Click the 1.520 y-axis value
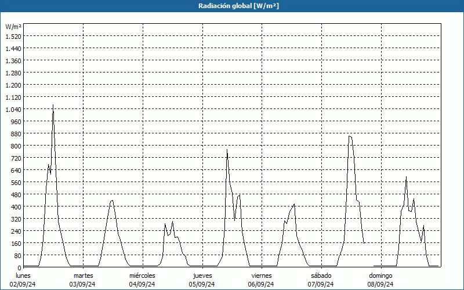The image size is (464, 290). click(x=13, y=37)
